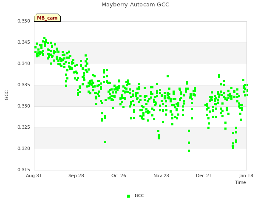Click the 0.335 y-axis value
The image size is (272, 204).
point(24,85)
